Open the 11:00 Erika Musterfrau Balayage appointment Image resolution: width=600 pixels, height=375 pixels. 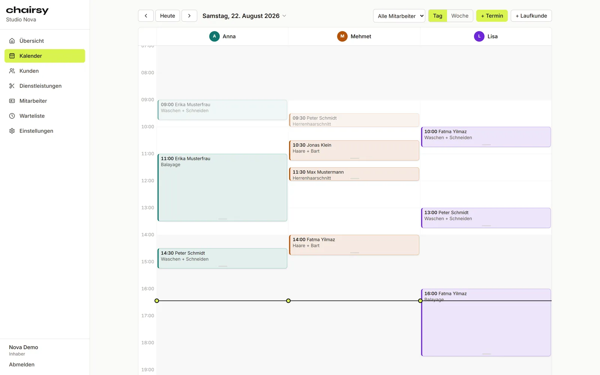click(222, 187)
